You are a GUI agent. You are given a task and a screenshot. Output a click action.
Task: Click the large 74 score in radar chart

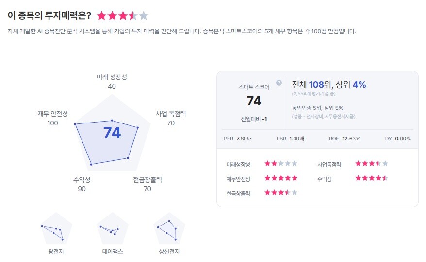point(112,133)
